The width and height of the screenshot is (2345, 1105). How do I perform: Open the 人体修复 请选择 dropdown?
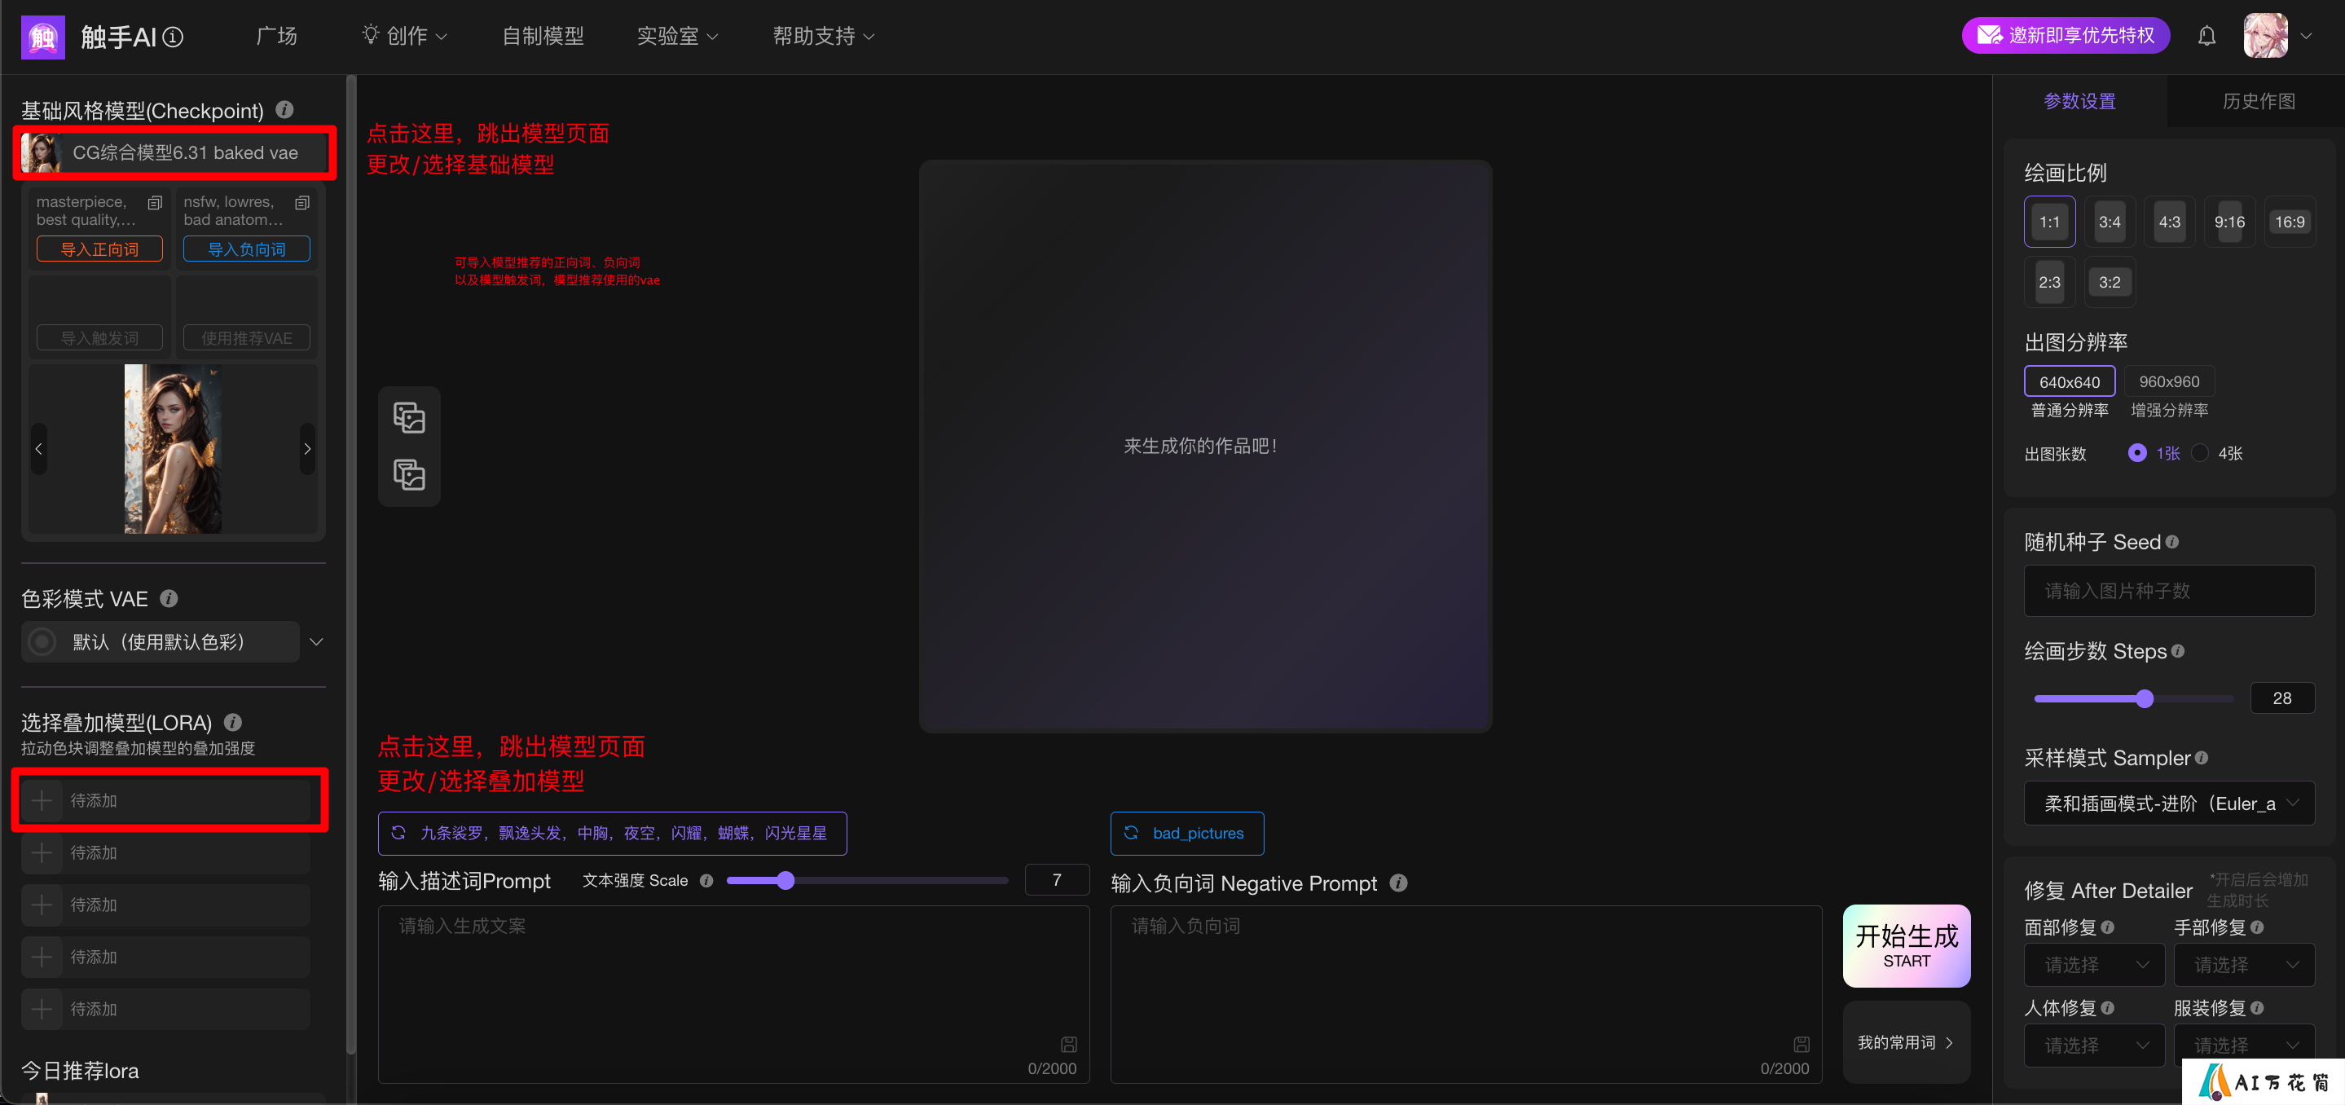[2094, 1045]
